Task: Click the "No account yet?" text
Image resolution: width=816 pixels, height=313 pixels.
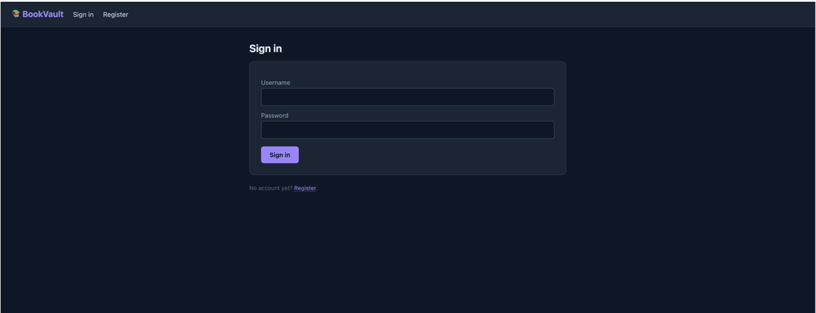Action: coord(271,188)
